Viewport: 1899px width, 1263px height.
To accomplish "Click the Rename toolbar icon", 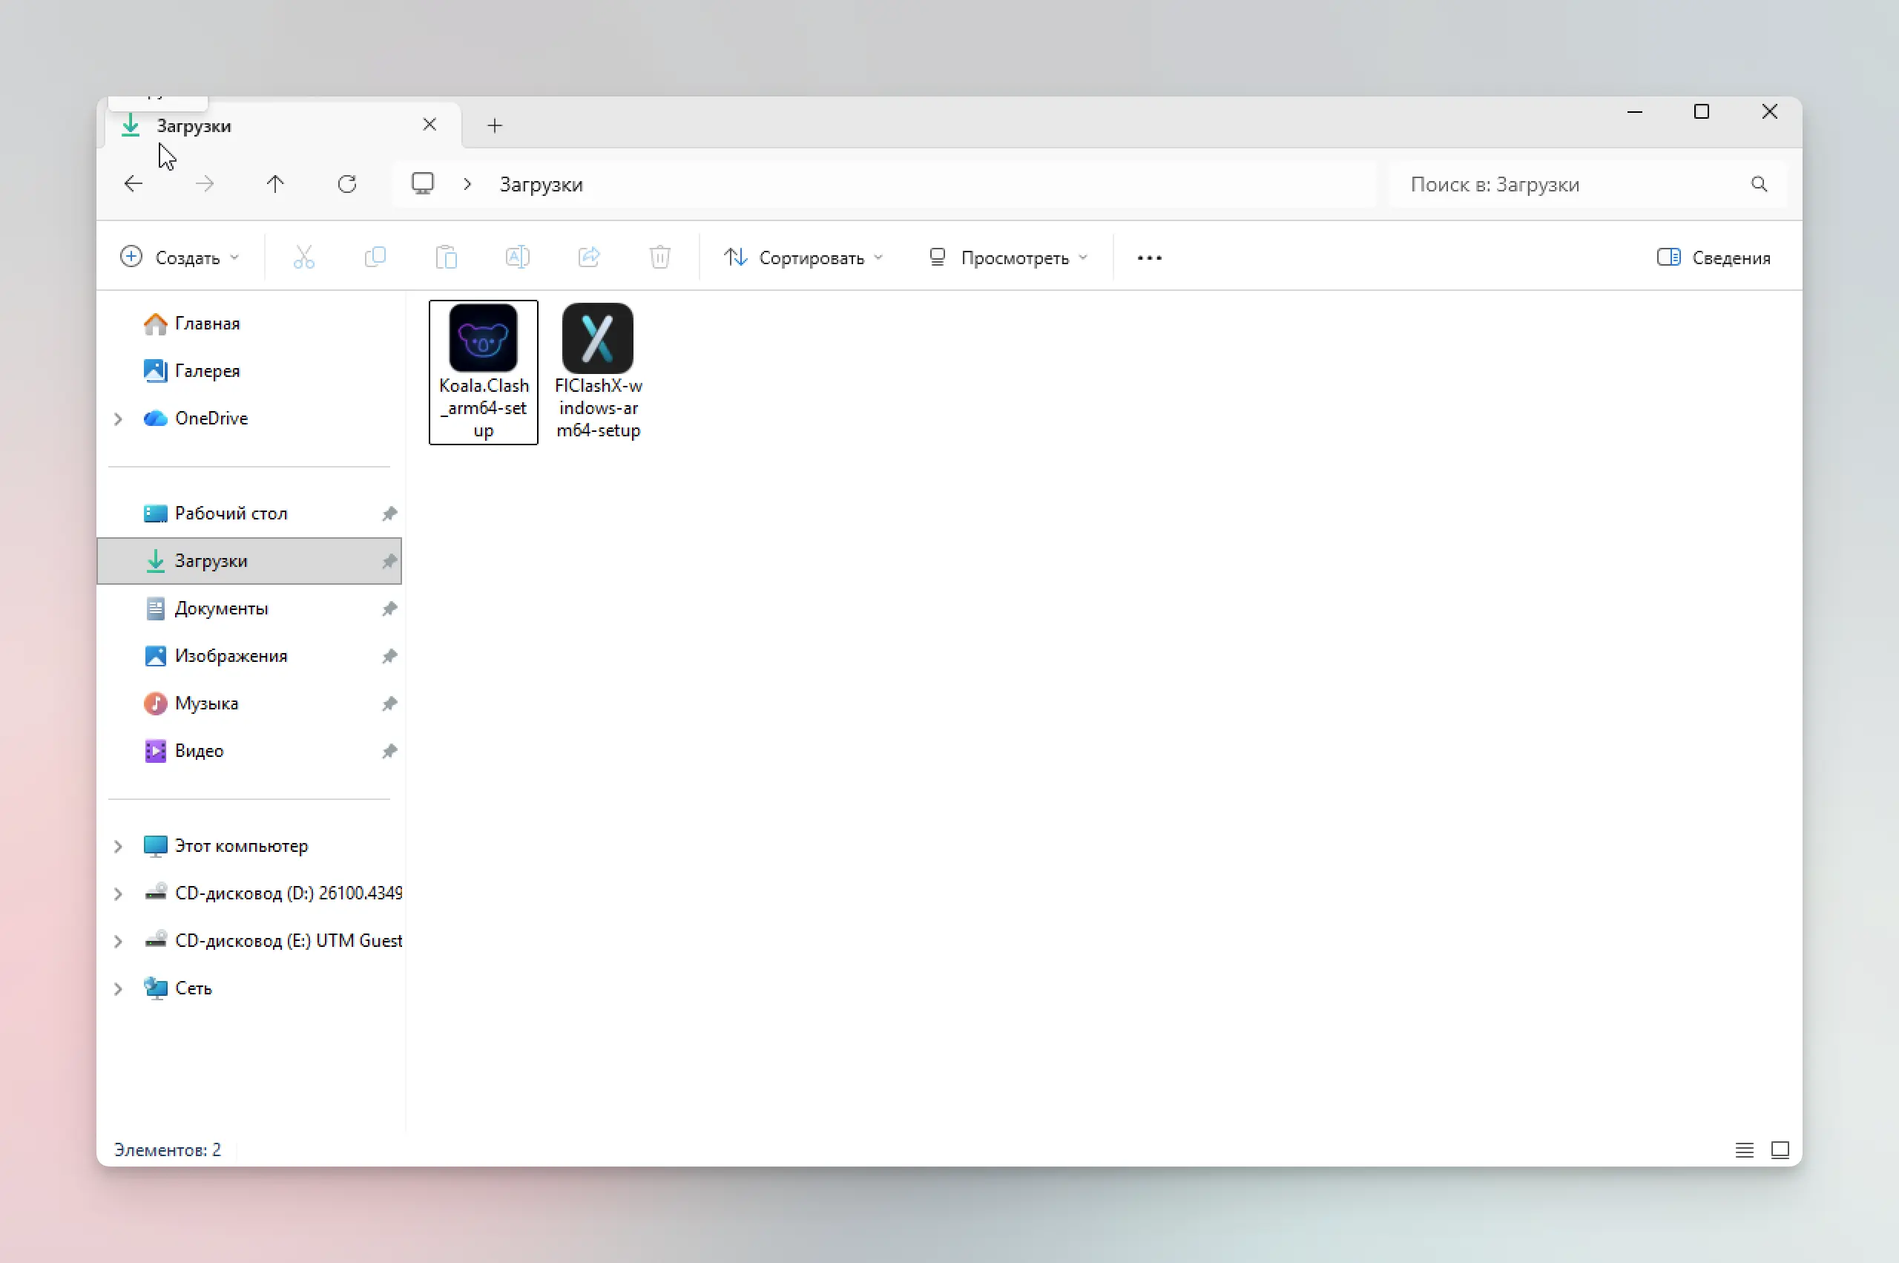I will pos(517,257).
